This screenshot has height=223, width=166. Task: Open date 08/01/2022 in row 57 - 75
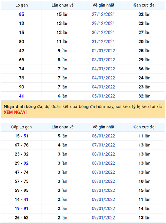tap(103, 181)
